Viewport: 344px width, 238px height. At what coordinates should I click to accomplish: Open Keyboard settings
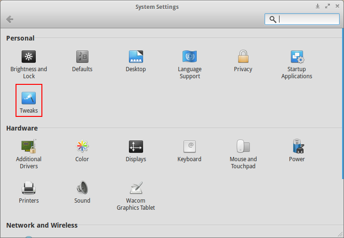pyautogui.click(x=189, y=151)
